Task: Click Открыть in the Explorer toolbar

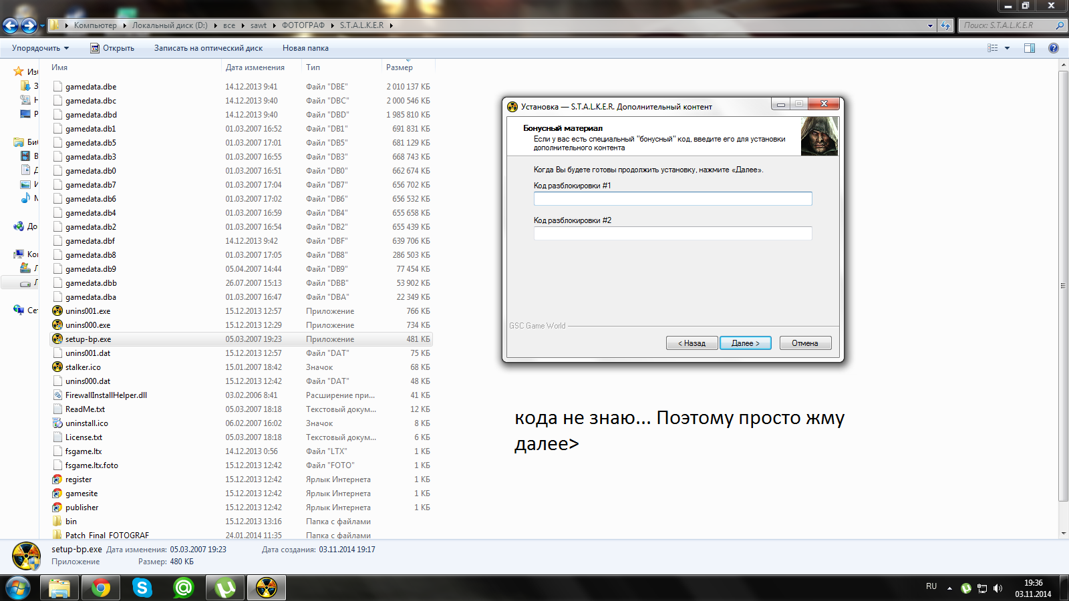Action: tap(112, 48)
